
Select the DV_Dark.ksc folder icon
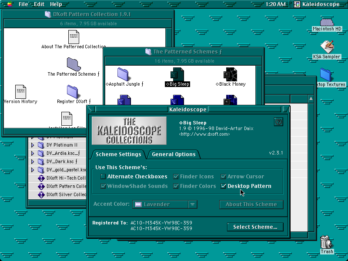(41, 161)
